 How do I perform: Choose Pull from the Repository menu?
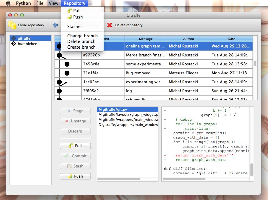82,11
